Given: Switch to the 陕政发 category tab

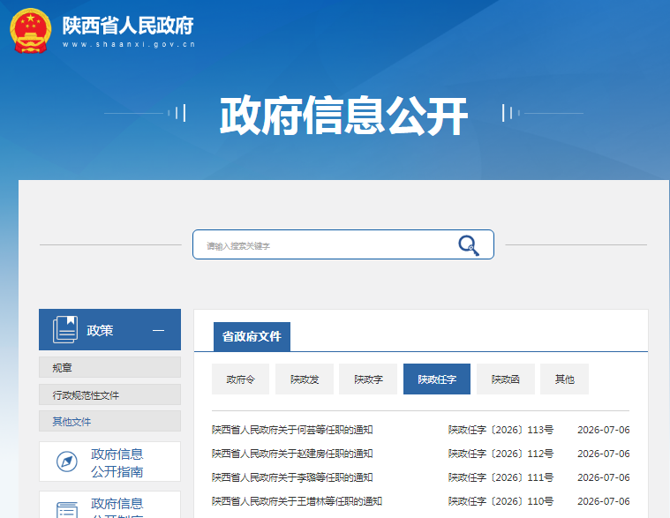Looking at the screenshot, I should 305,379.
